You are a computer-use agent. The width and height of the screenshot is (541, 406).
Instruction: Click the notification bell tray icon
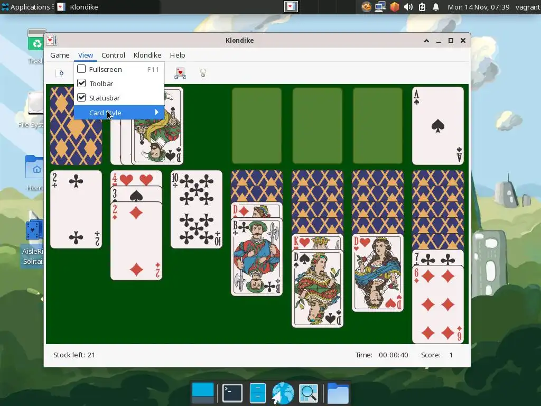(x=436, y=7)
